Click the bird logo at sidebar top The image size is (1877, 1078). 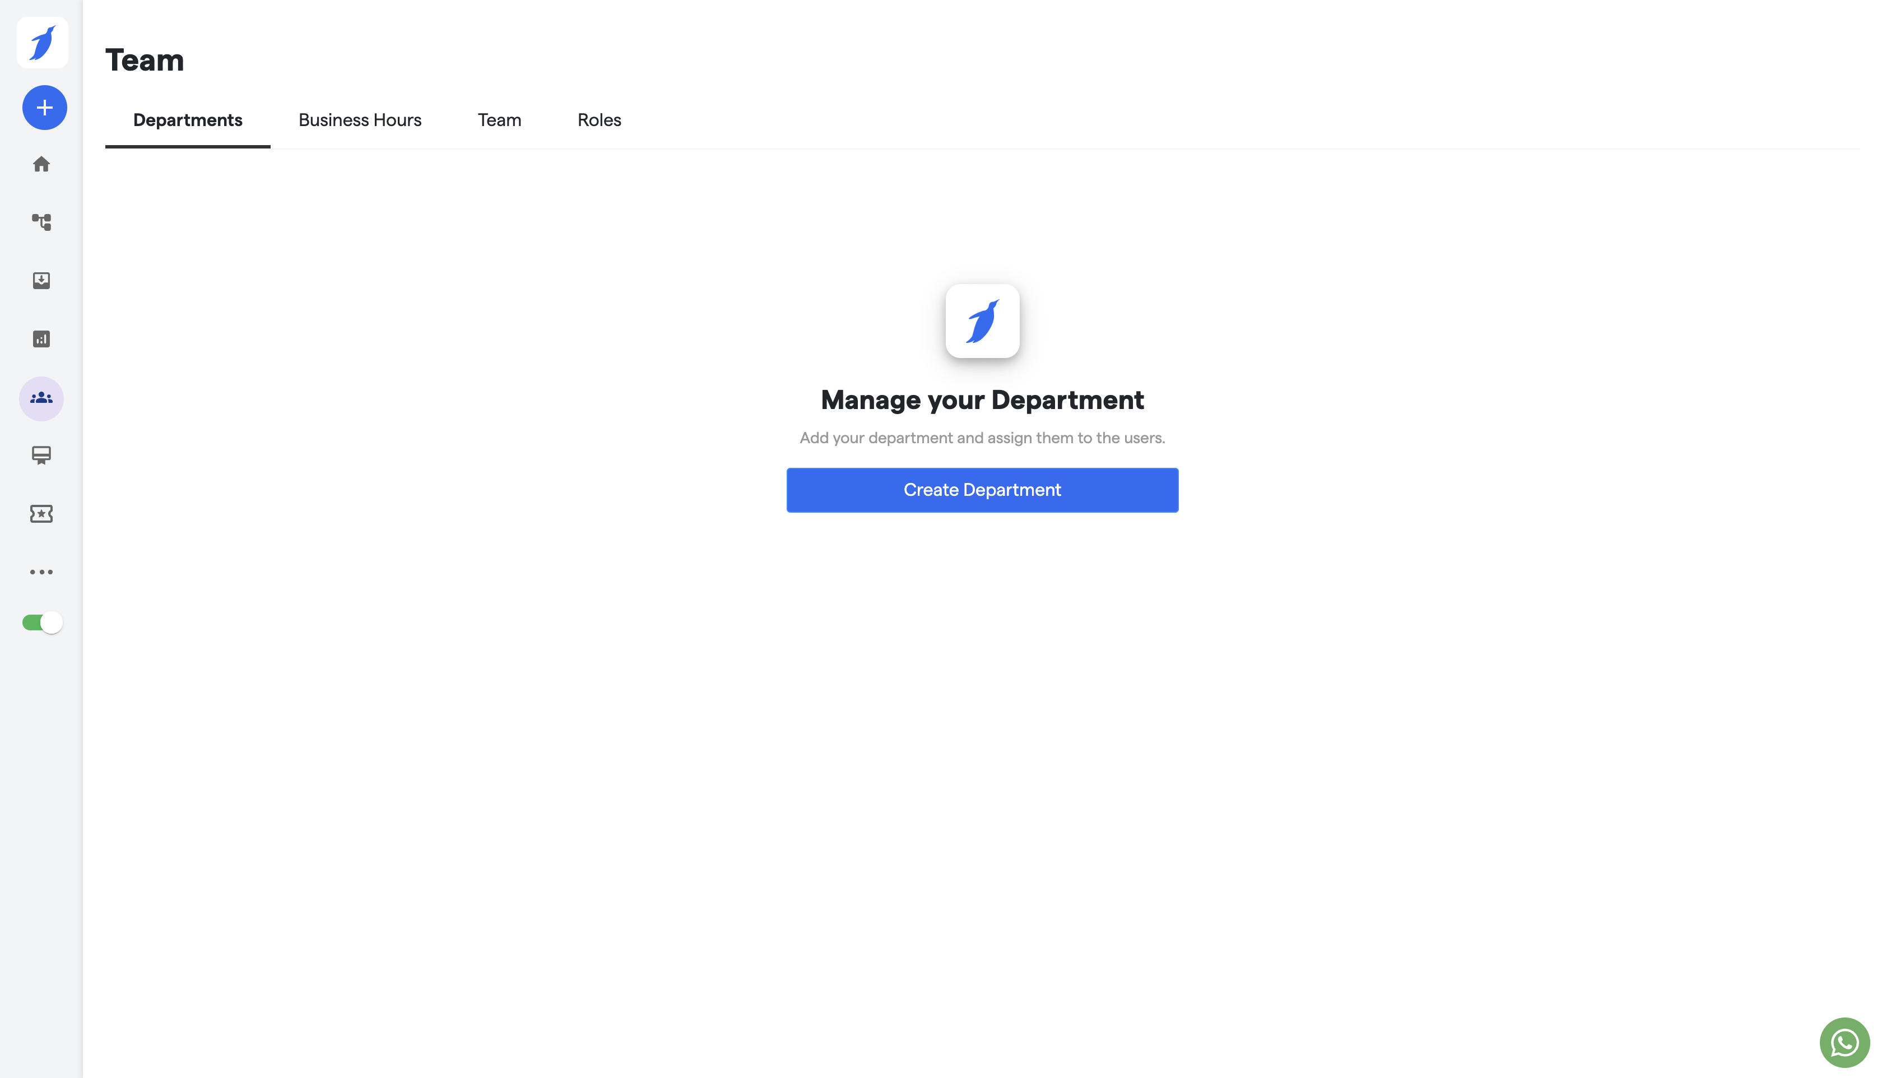pyautogui.click(x=42, y=43)
